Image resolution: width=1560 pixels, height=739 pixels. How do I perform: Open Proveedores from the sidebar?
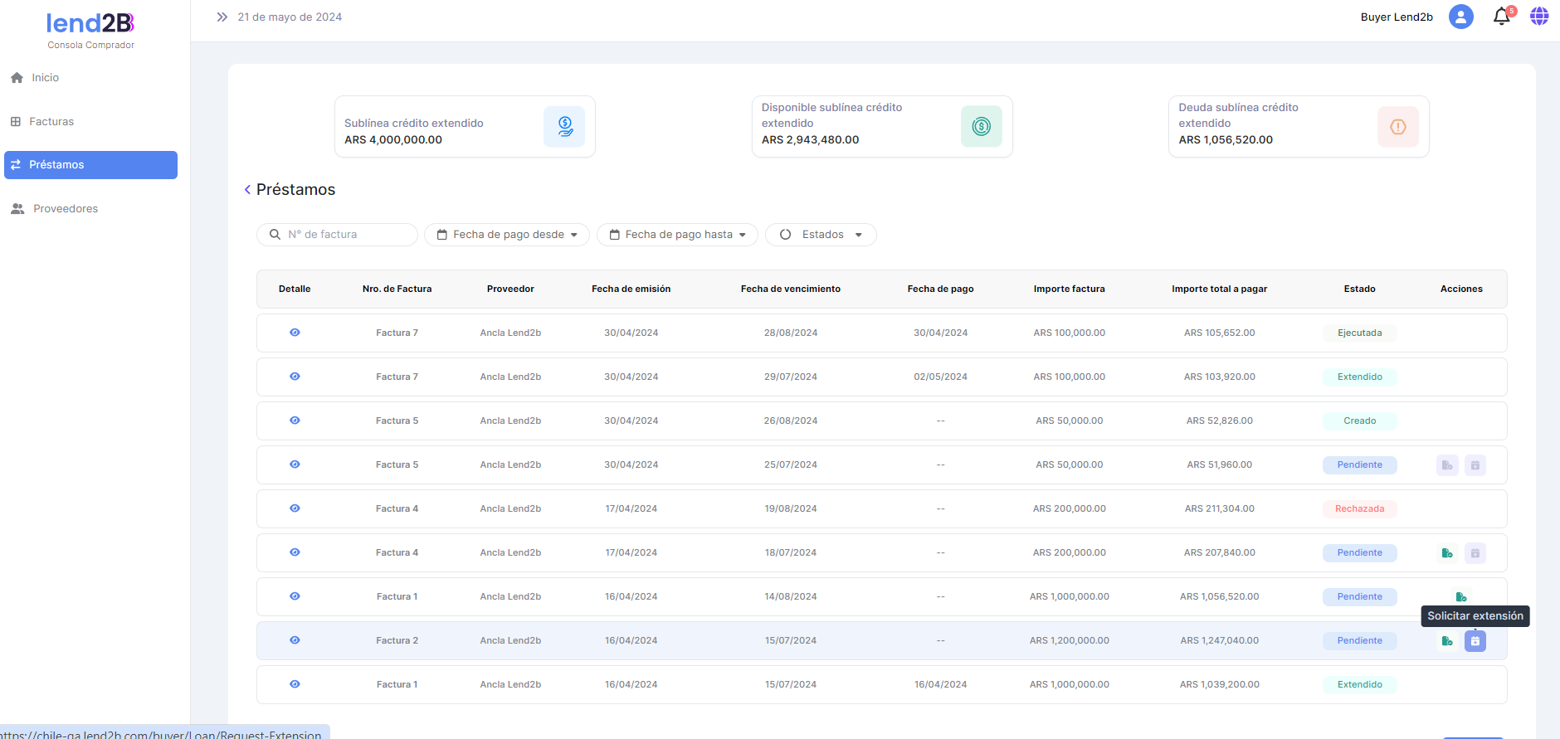point(66,209)
